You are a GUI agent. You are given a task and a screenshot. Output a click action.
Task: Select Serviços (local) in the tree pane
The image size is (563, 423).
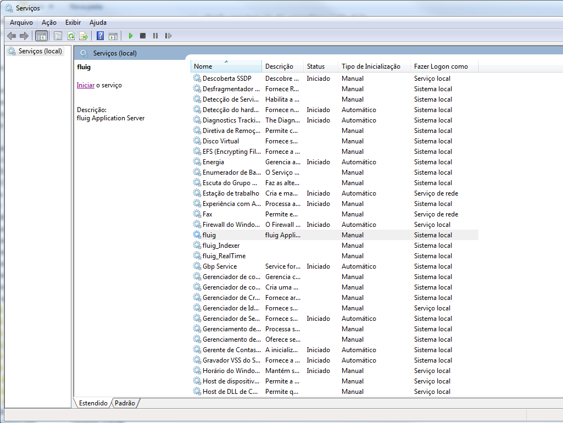(35, 51)
